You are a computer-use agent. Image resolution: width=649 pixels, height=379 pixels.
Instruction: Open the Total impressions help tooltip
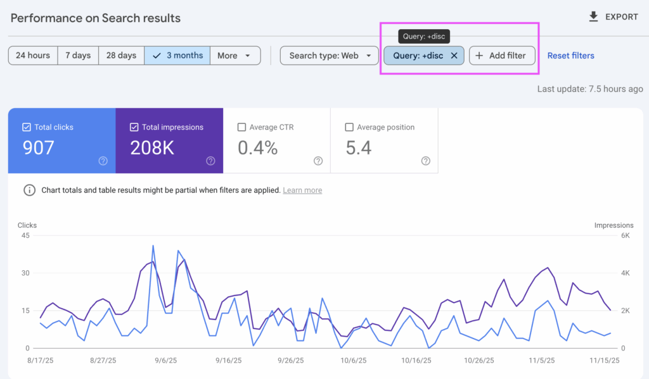click(210, 161)
